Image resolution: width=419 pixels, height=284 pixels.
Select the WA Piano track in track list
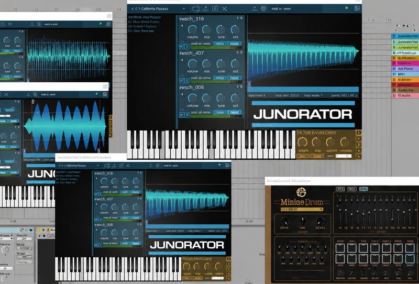(405, 69)
